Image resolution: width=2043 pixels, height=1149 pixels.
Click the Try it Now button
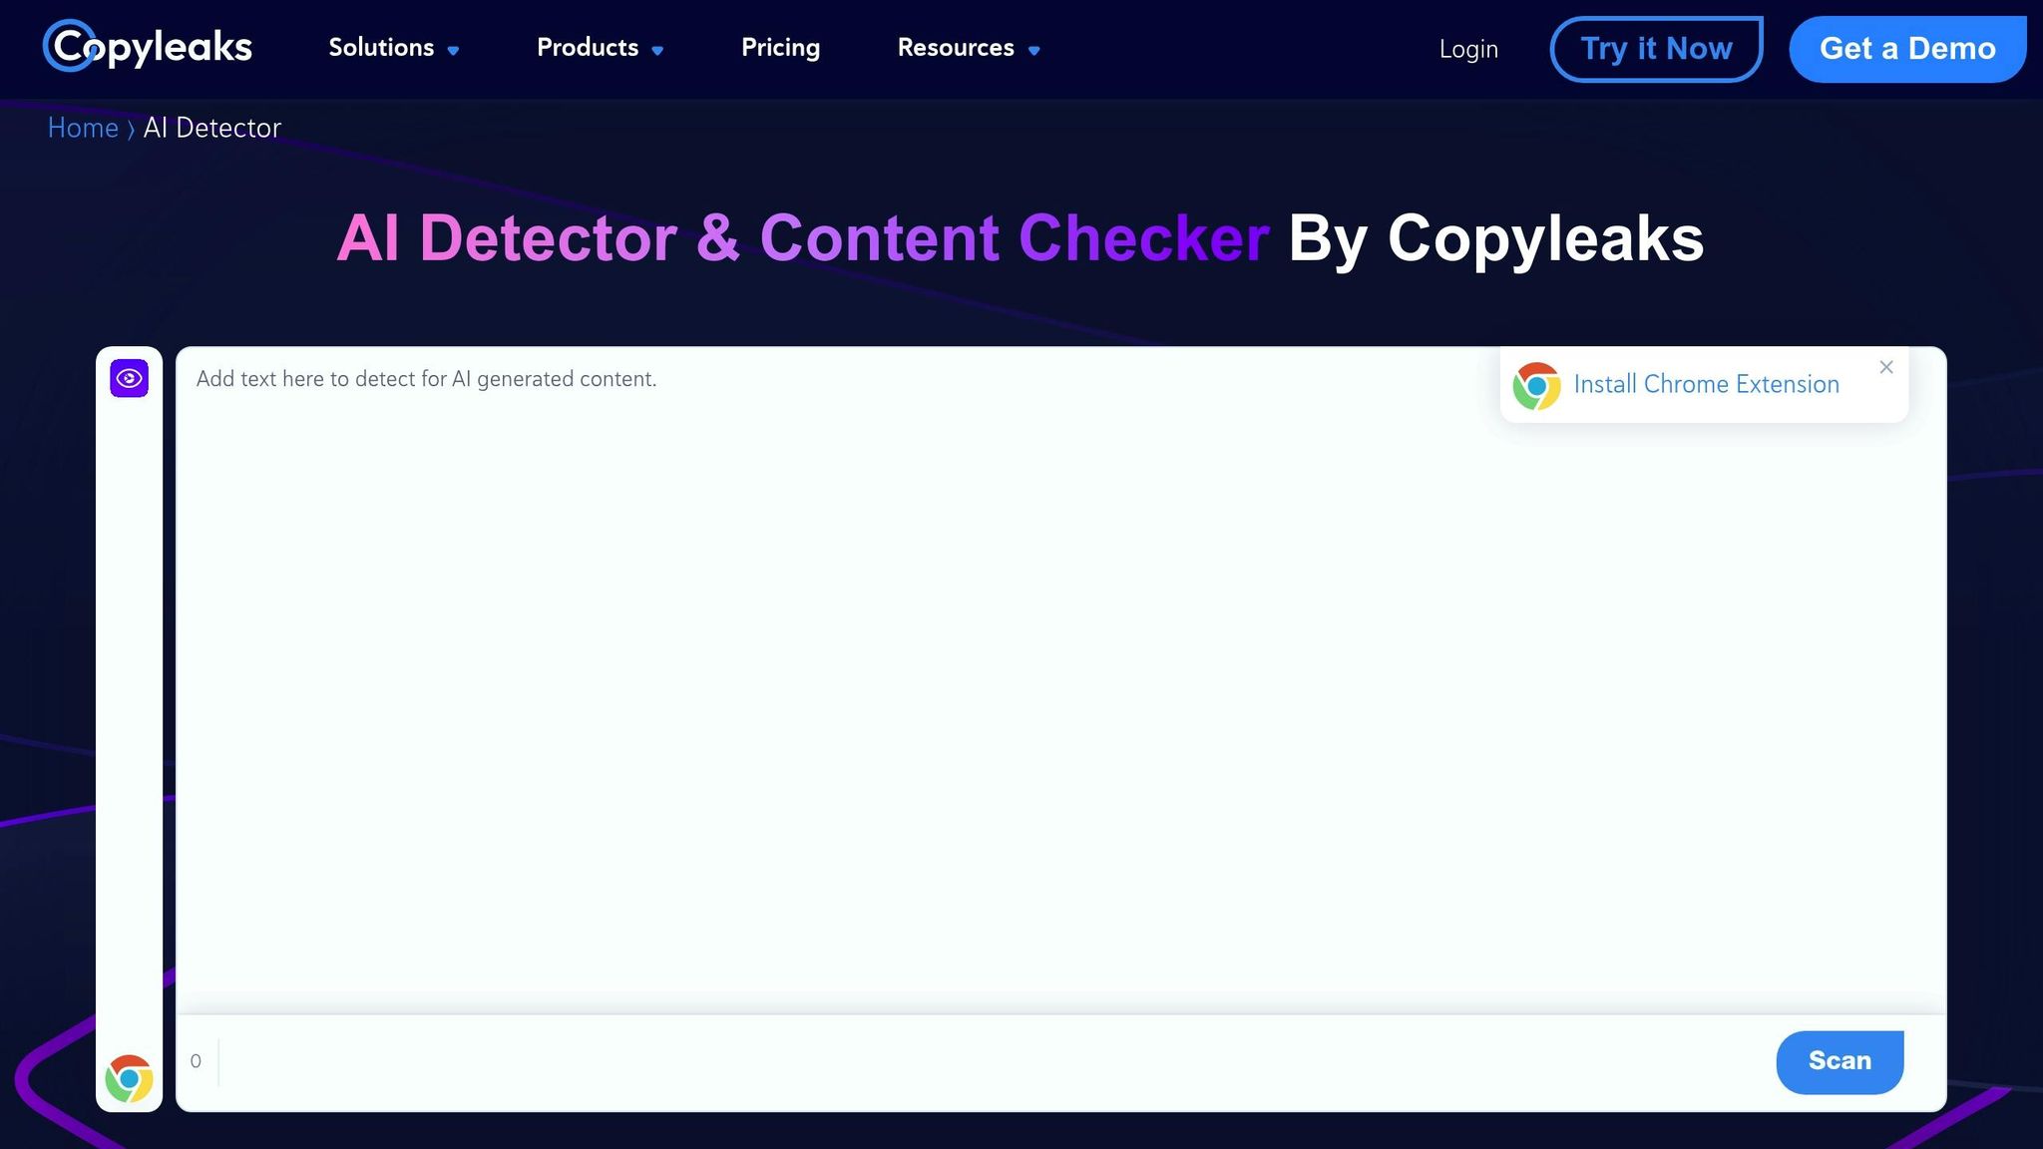1656,49
